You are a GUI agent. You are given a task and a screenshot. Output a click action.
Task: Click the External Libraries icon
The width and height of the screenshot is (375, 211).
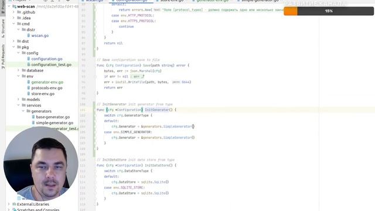pyautogui.click(x=14, y=204)
